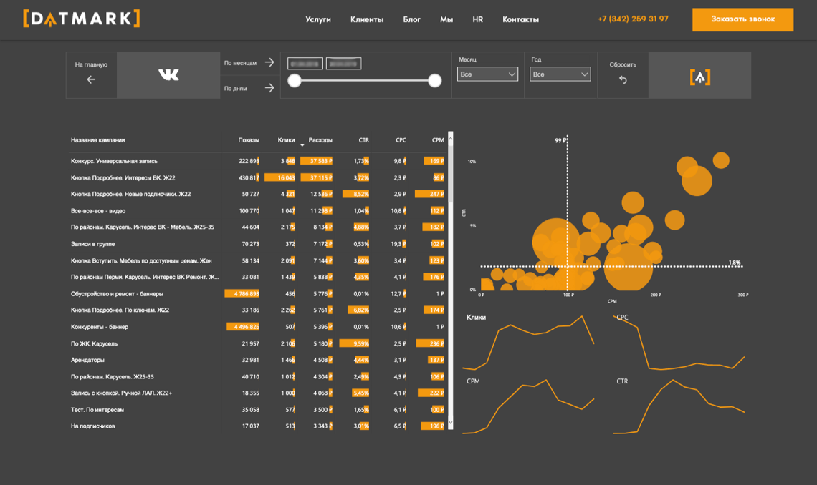Click the Сбросить undo icon
The width and height of the screenshot is (817, 485).
coord(623,79)
